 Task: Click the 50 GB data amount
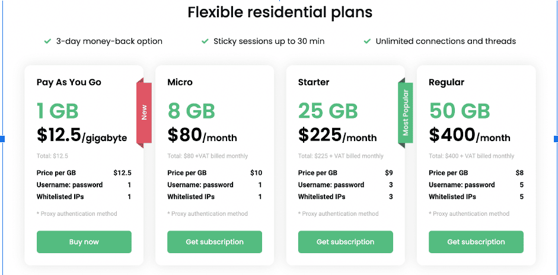(x=460, y=111)
